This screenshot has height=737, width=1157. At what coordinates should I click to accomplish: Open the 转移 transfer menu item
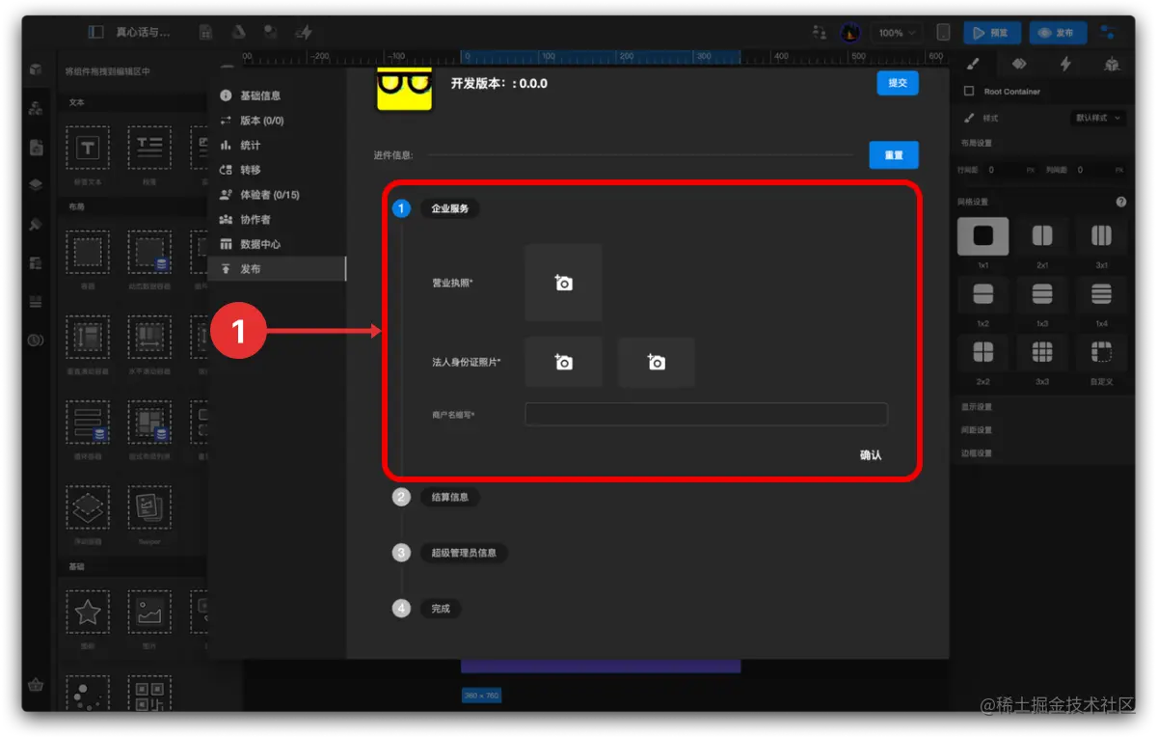tap(277, 170)
